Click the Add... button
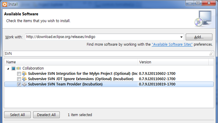This screenshot has width=218, height=123. point(199,37)
